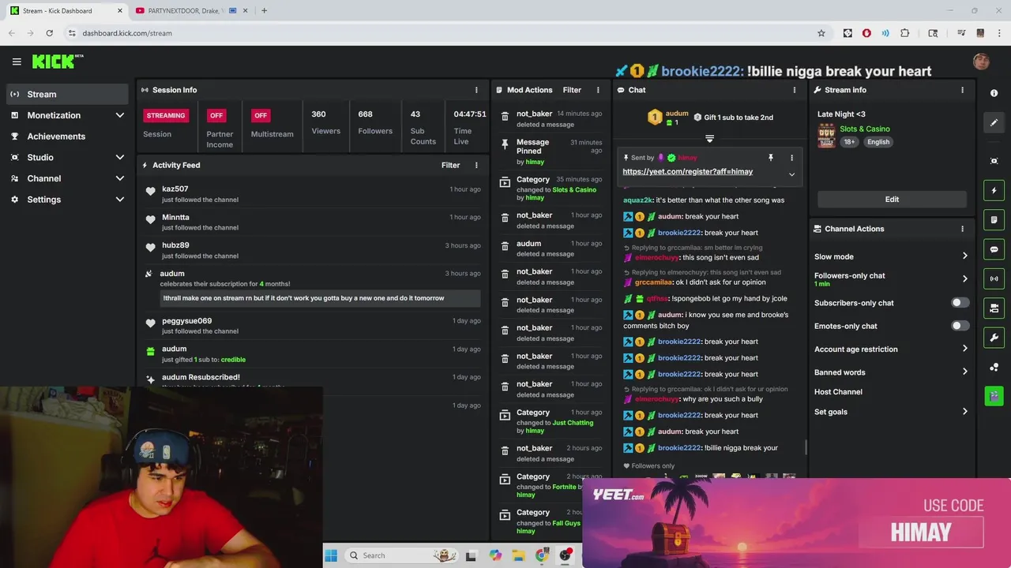
Task: Open pinned message three-dot options
Action: [x=791, y=158]
